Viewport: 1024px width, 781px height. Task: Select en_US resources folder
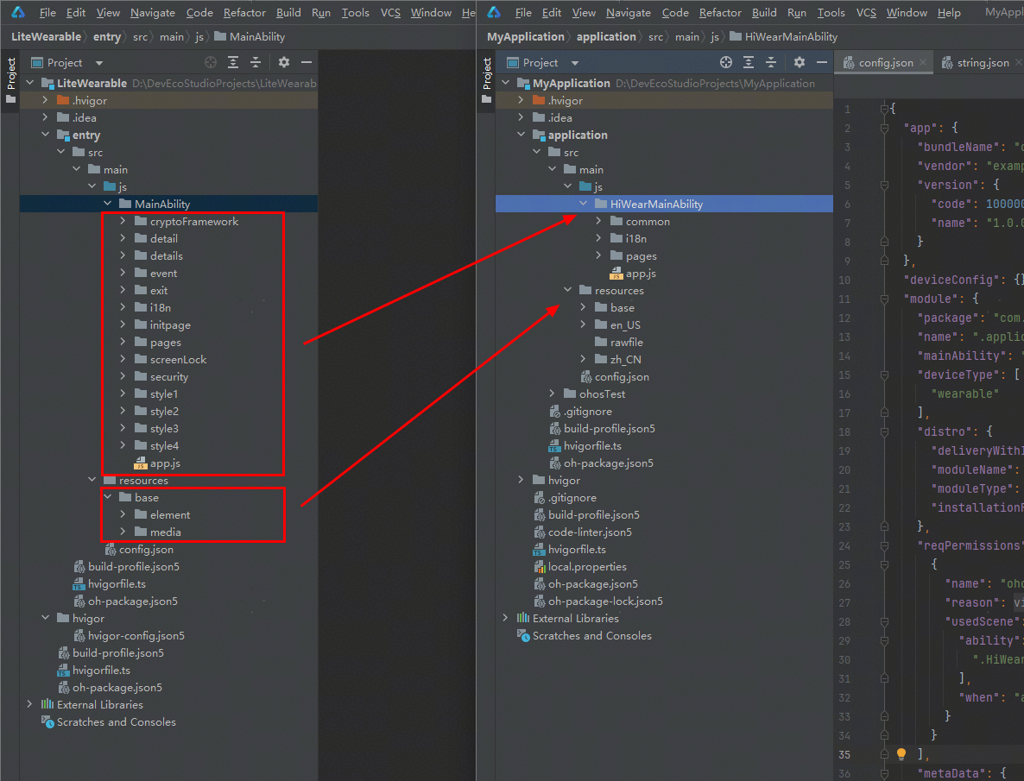(625, 325)
